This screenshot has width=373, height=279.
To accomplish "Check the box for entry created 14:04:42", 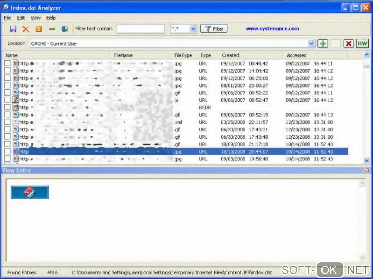I will point(7,70).
